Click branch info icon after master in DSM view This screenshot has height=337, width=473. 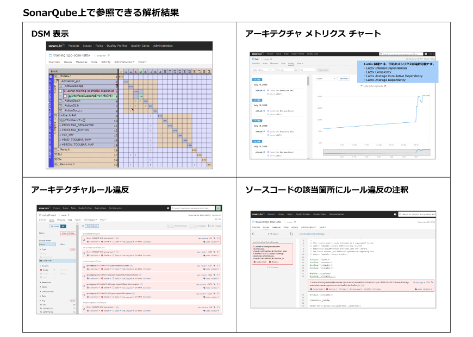[109, 55]
